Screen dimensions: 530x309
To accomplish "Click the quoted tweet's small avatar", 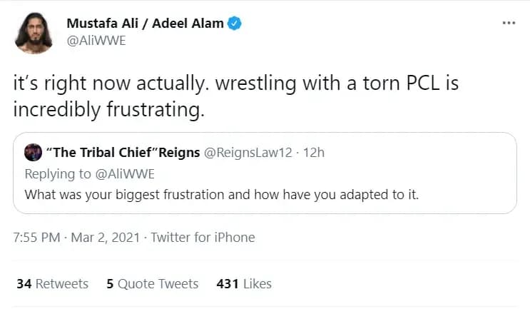I will [33, 153].
